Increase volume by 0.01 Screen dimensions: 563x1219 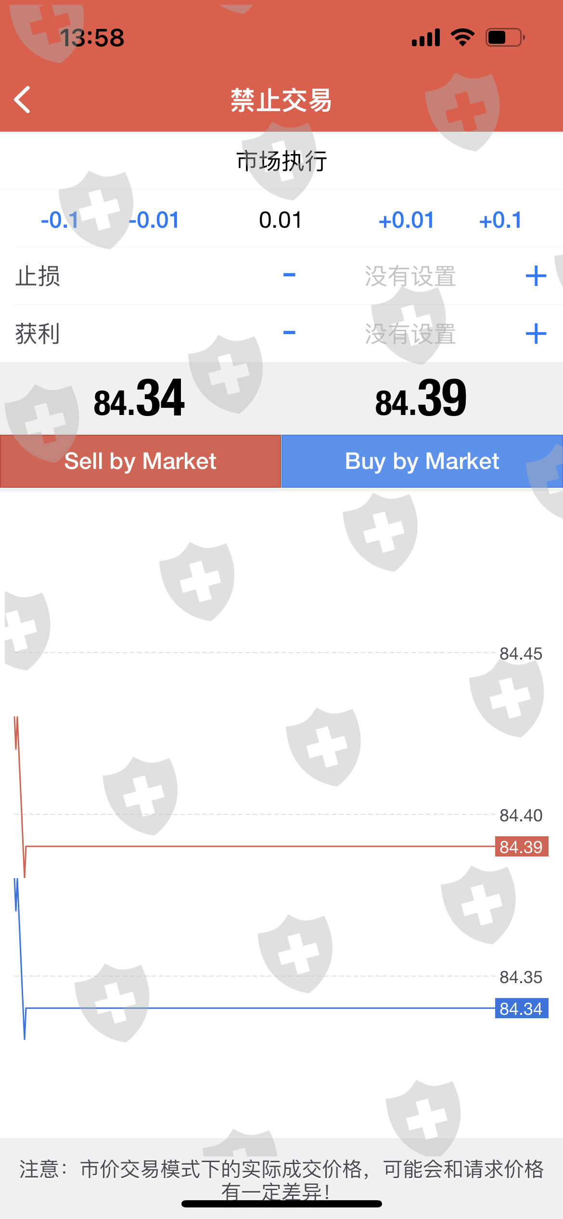point(406,220)
